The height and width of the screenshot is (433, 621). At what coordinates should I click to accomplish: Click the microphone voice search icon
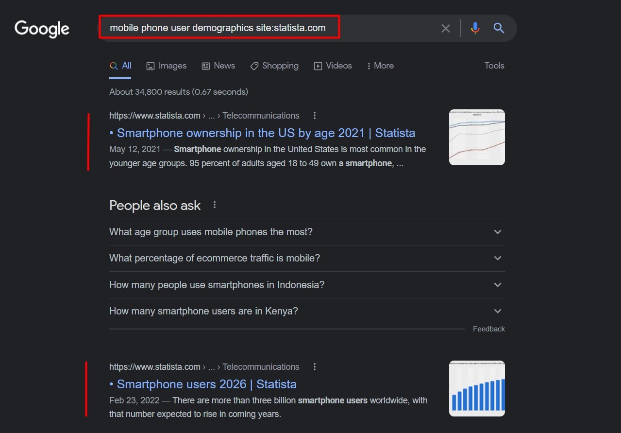(x=475, y=28)
